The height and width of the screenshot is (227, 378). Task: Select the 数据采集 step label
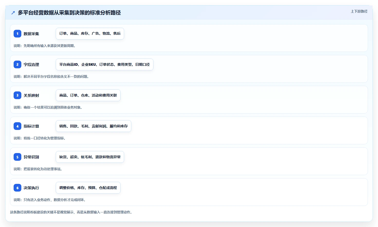[x=31, y=34]
